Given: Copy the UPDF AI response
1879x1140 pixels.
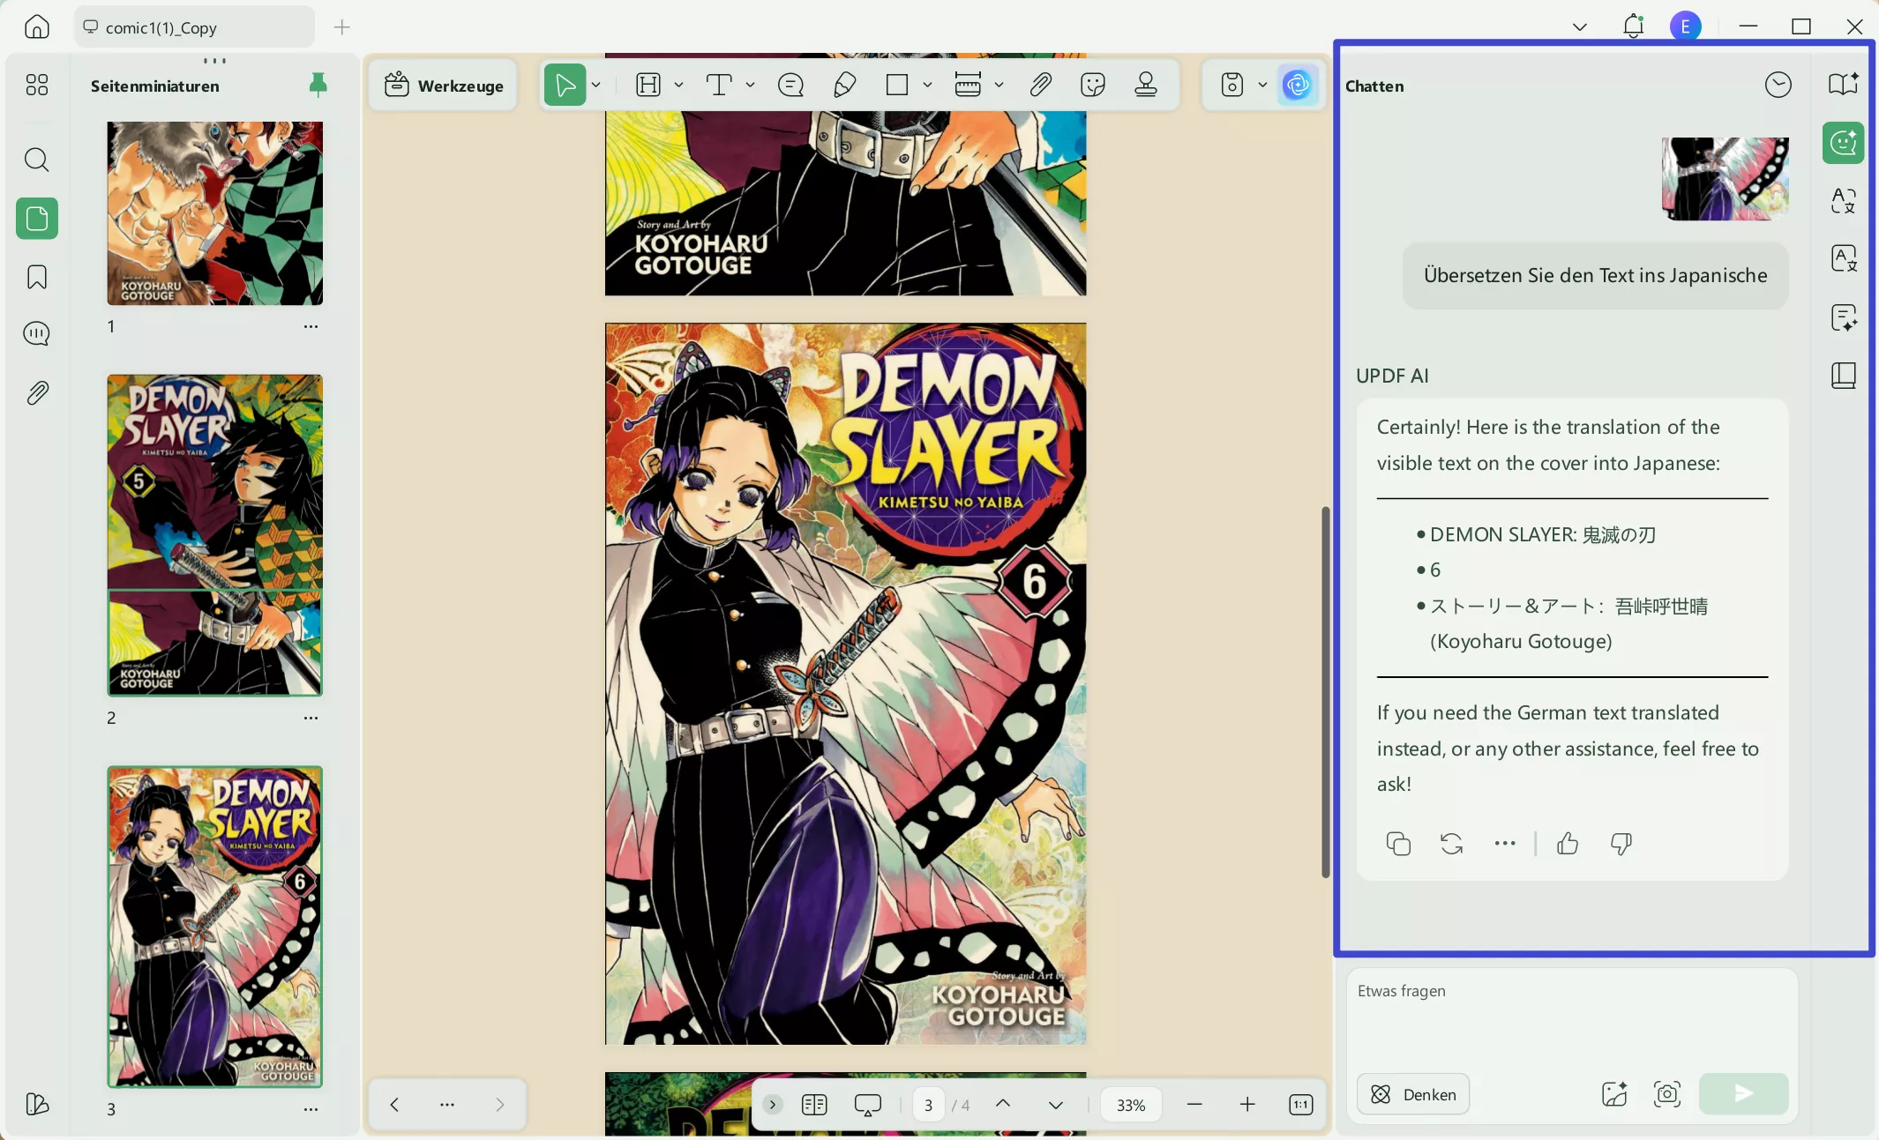Looking at the screenshot, I should point(1398,844).
